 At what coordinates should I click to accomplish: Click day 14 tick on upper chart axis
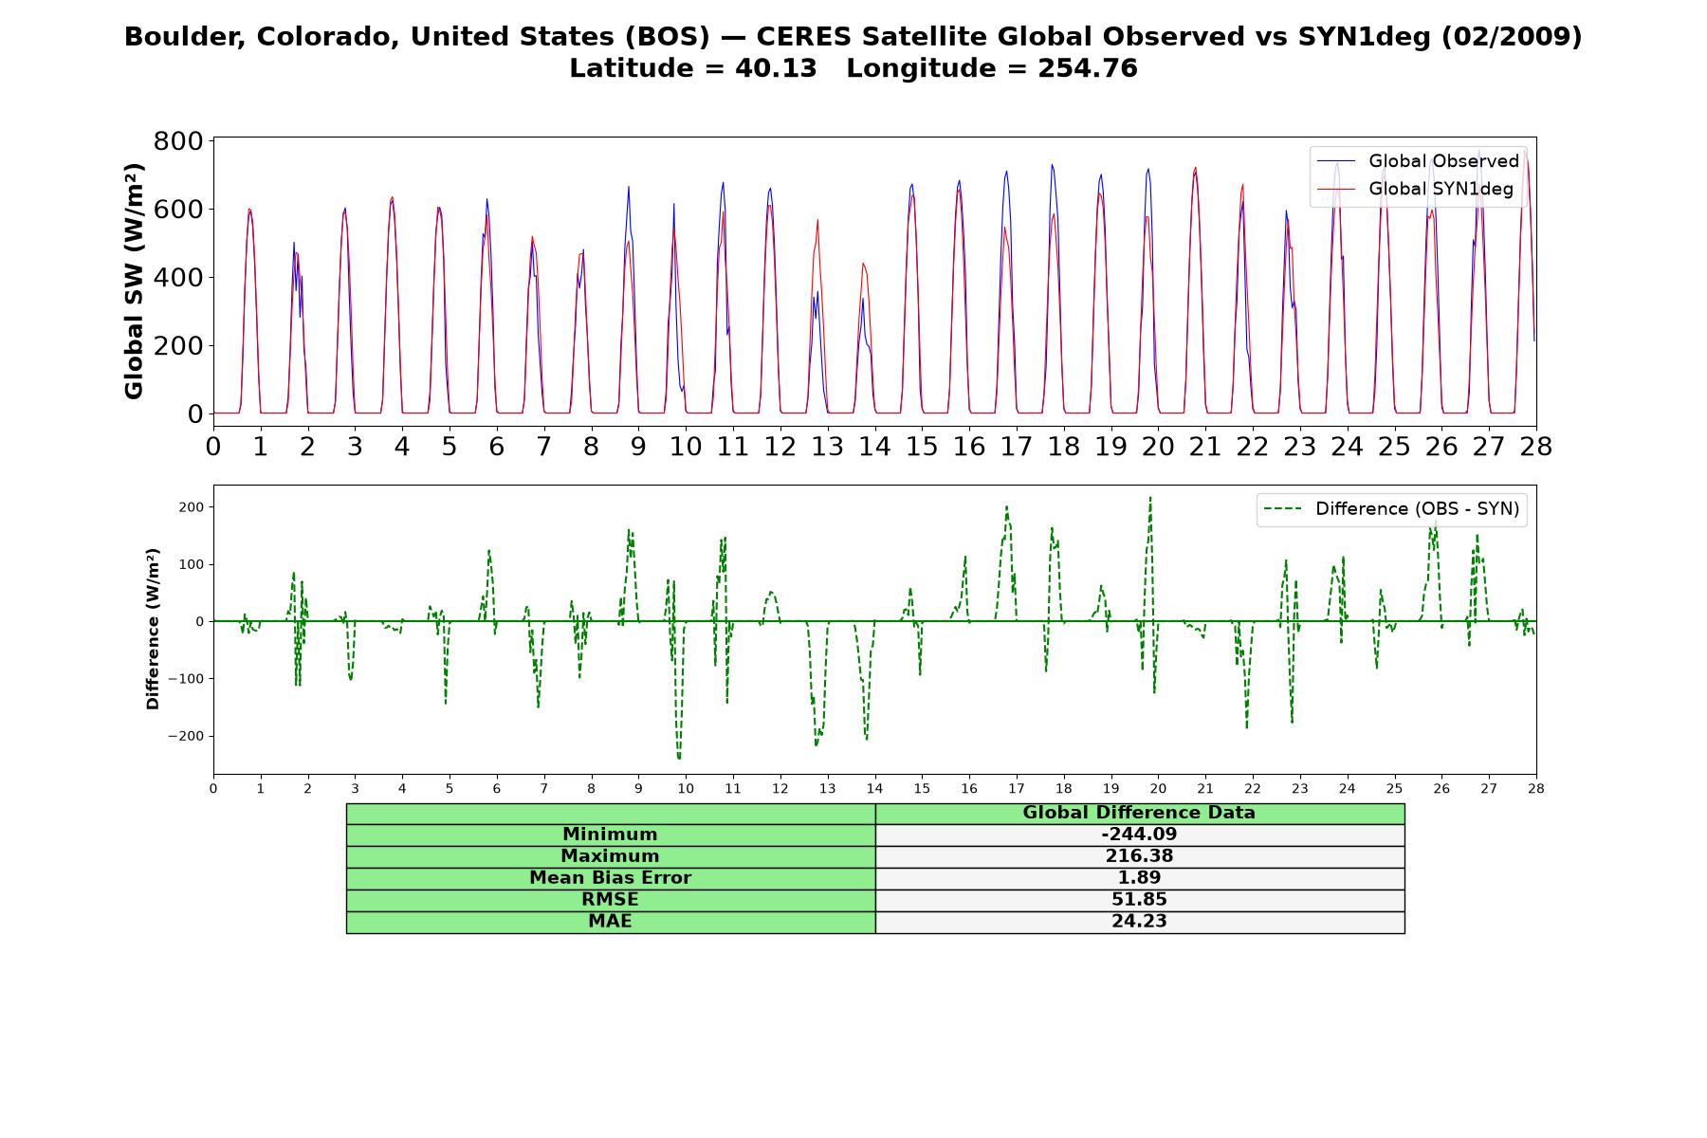(874, 447)
